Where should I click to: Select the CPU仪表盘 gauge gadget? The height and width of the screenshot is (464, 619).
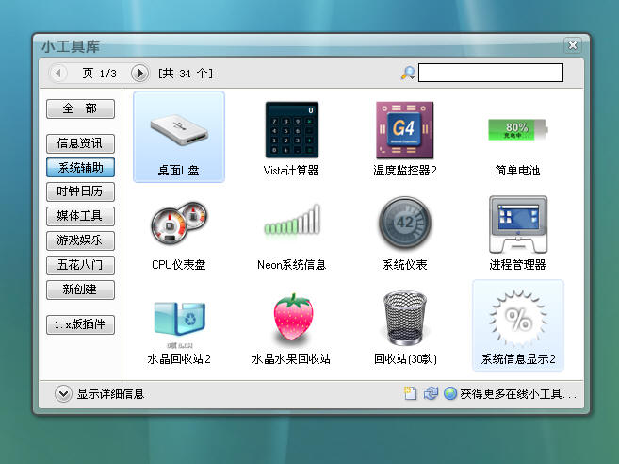pyautogui.click(x=178, y=224)
